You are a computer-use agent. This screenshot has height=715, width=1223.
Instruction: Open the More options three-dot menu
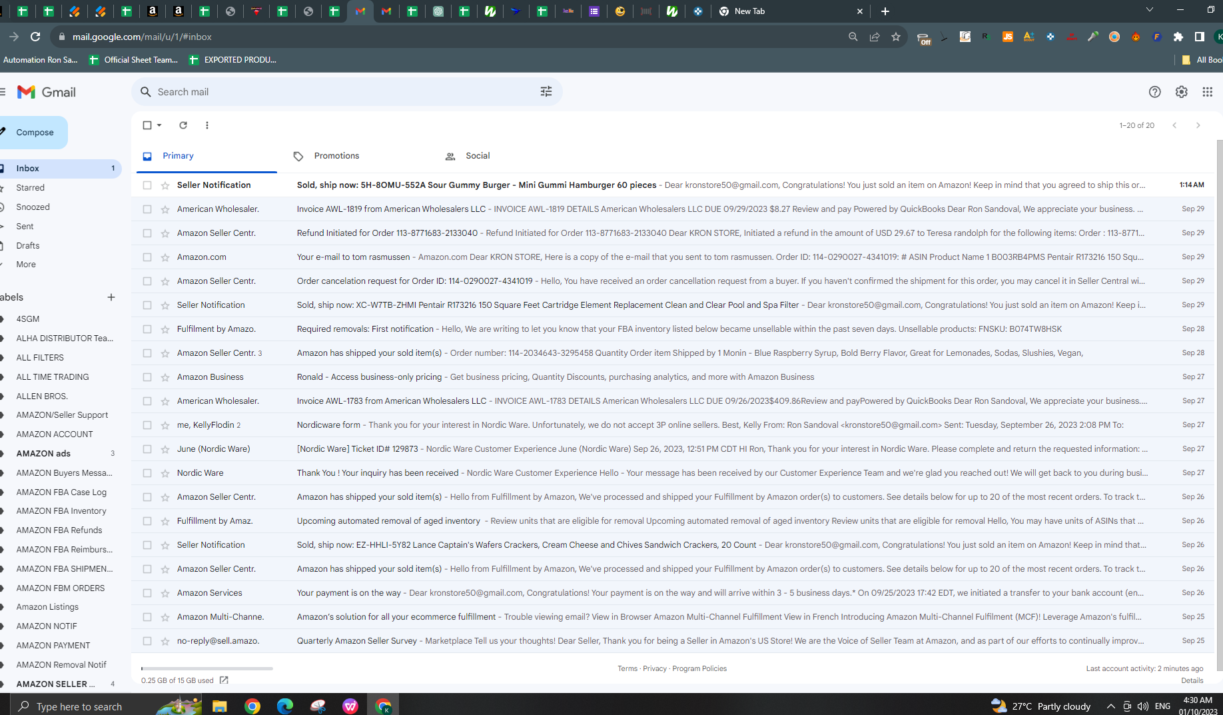coord(207,125)
